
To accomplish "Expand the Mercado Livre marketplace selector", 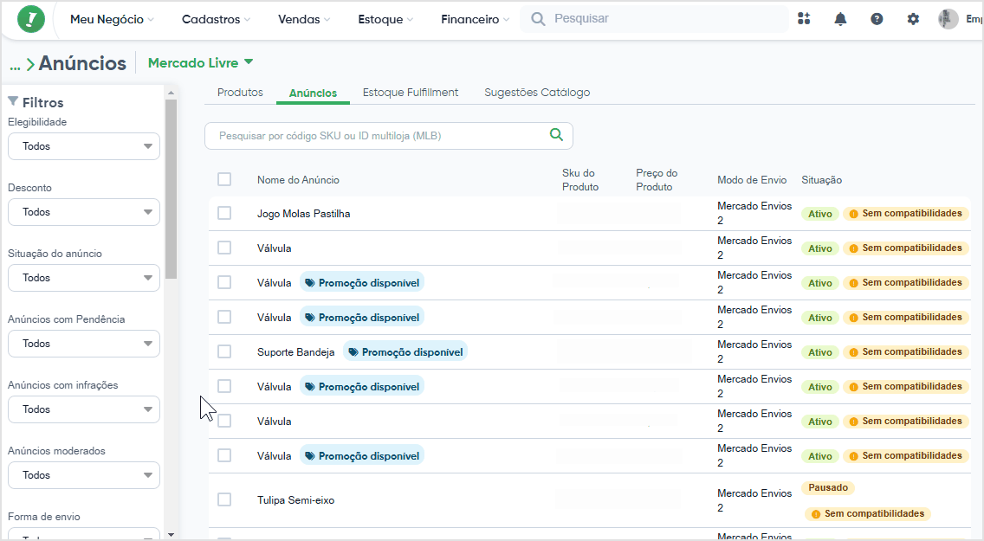I will pos(200,62).
